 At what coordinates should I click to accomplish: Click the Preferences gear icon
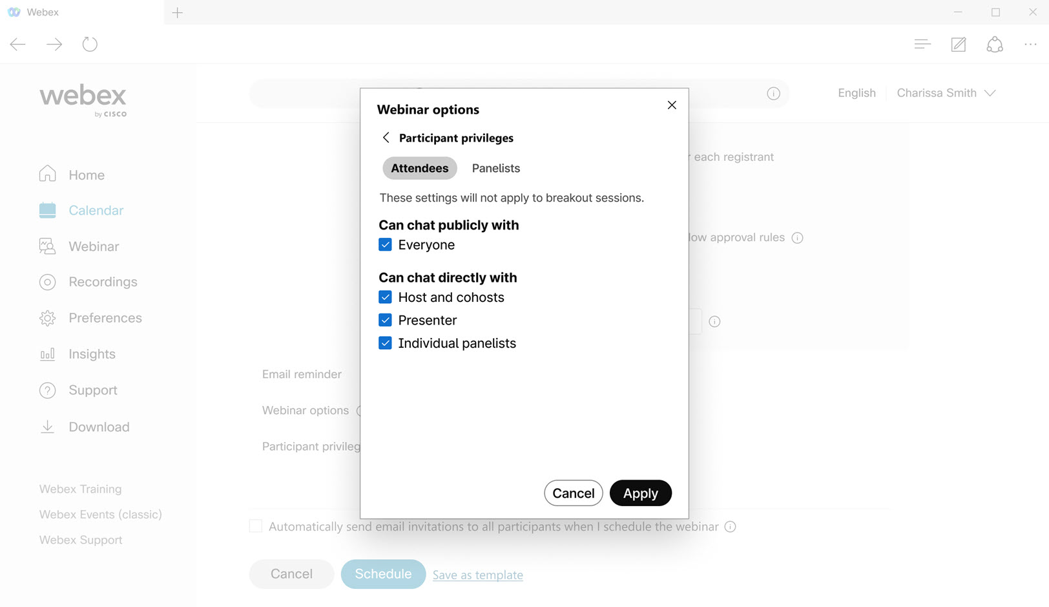[x=47, y=318]
